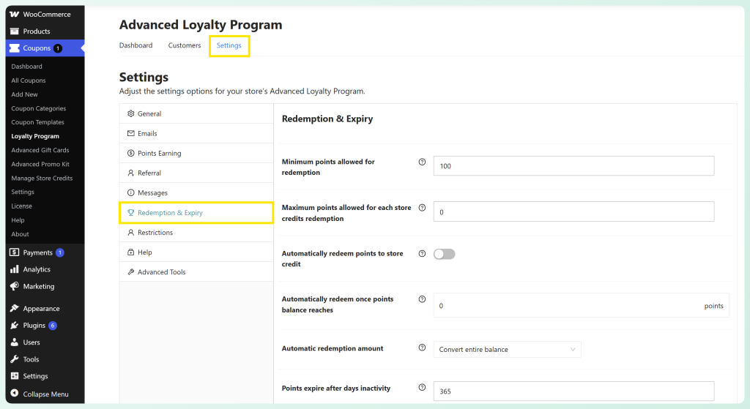Image resolution: width=750 pixels, height=409 pixels.
Task: Click the Appearance brush icon
Action: [x=15, y=308]
